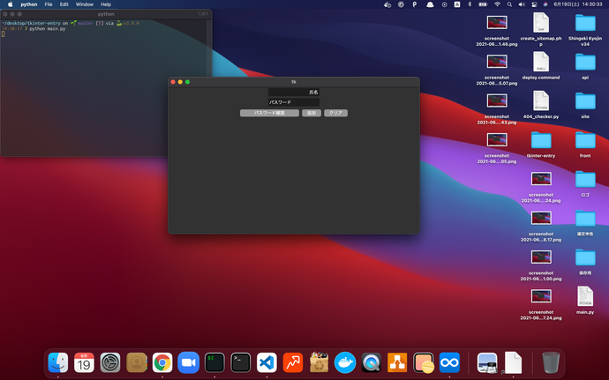Click the battery icon in menu bar

483,4
